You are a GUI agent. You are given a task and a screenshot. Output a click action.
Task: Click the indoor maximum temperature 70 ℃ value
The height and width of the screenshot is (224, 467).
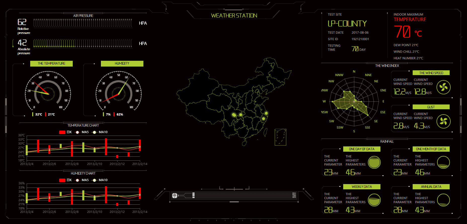(x=408, y=32)
